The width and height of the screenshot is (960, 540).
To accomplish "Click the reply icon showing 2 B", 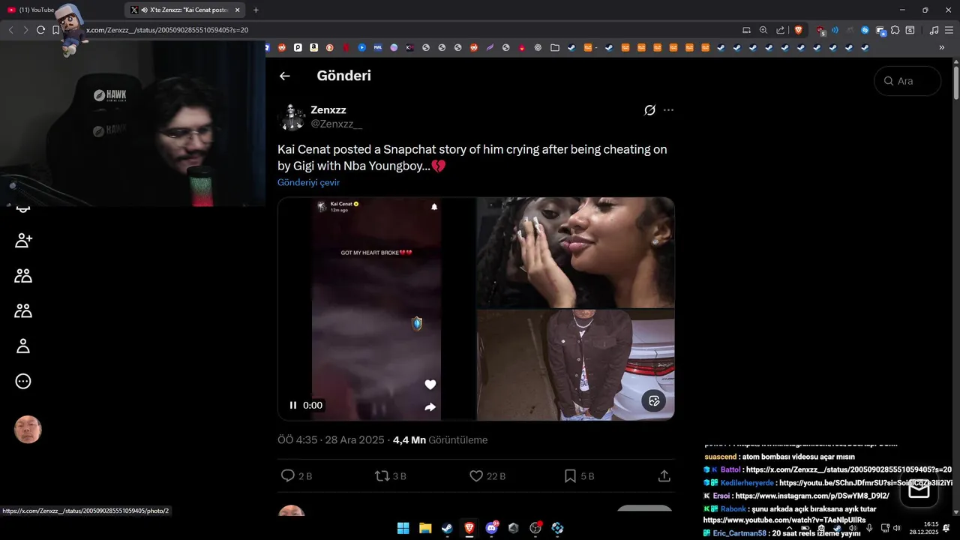I will (x=287, y=475).
